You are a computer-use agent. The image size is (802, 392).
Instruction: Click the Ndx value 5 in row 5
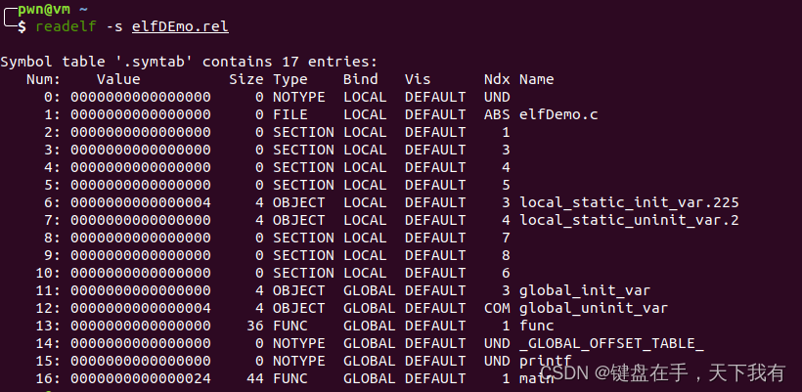pyautogui.click(x=506, y=185)
